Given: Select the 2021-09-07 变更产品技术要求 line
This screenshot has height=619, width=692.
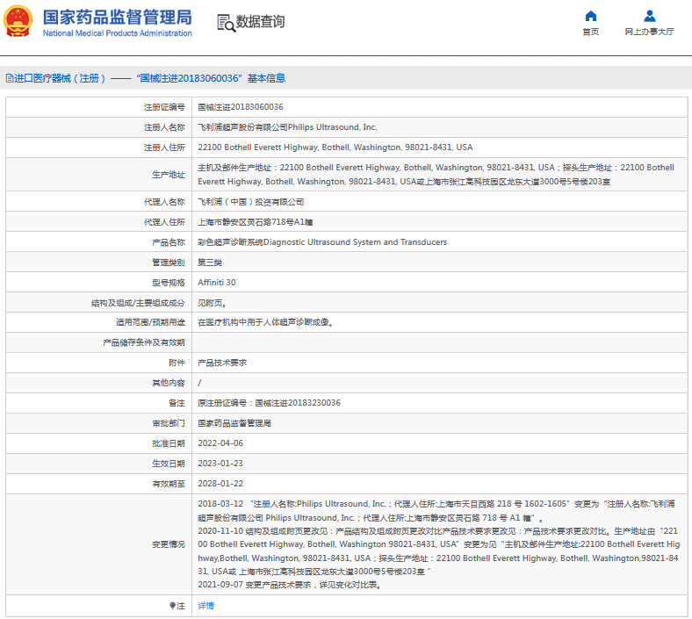Looking at the screenshot, I should (290, 585).
